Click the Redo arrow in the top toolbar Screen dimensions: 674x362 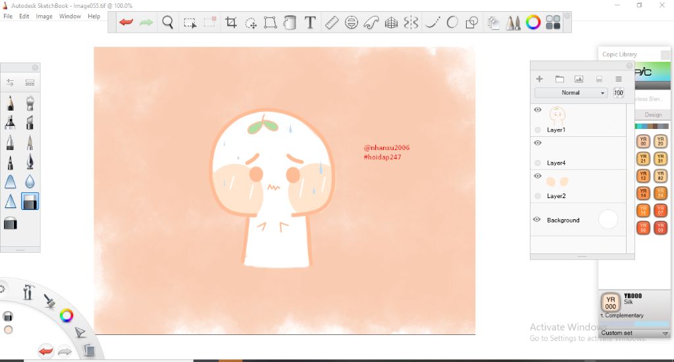point(146,22)
